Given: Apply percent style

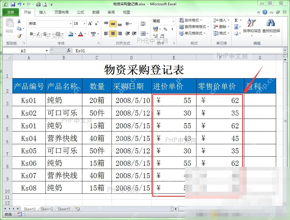Looking at the screenshot, I should pyautogui.click(x=165, y=29).
